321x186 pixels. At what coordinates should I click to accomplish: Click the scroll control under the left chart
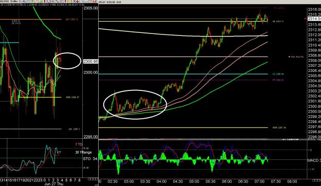tap(93, 179)
